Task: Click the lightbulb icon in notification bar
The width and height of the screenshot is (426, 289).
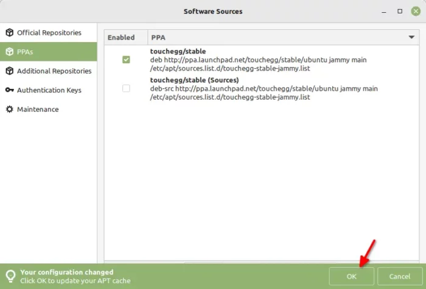Action: point(10,276)
